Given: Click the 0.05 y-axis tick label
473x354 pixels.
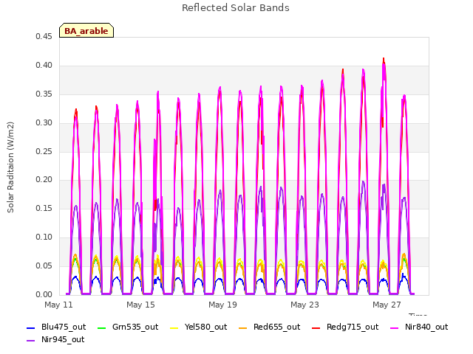Looking at the screenshot, I should click(44, 266).
